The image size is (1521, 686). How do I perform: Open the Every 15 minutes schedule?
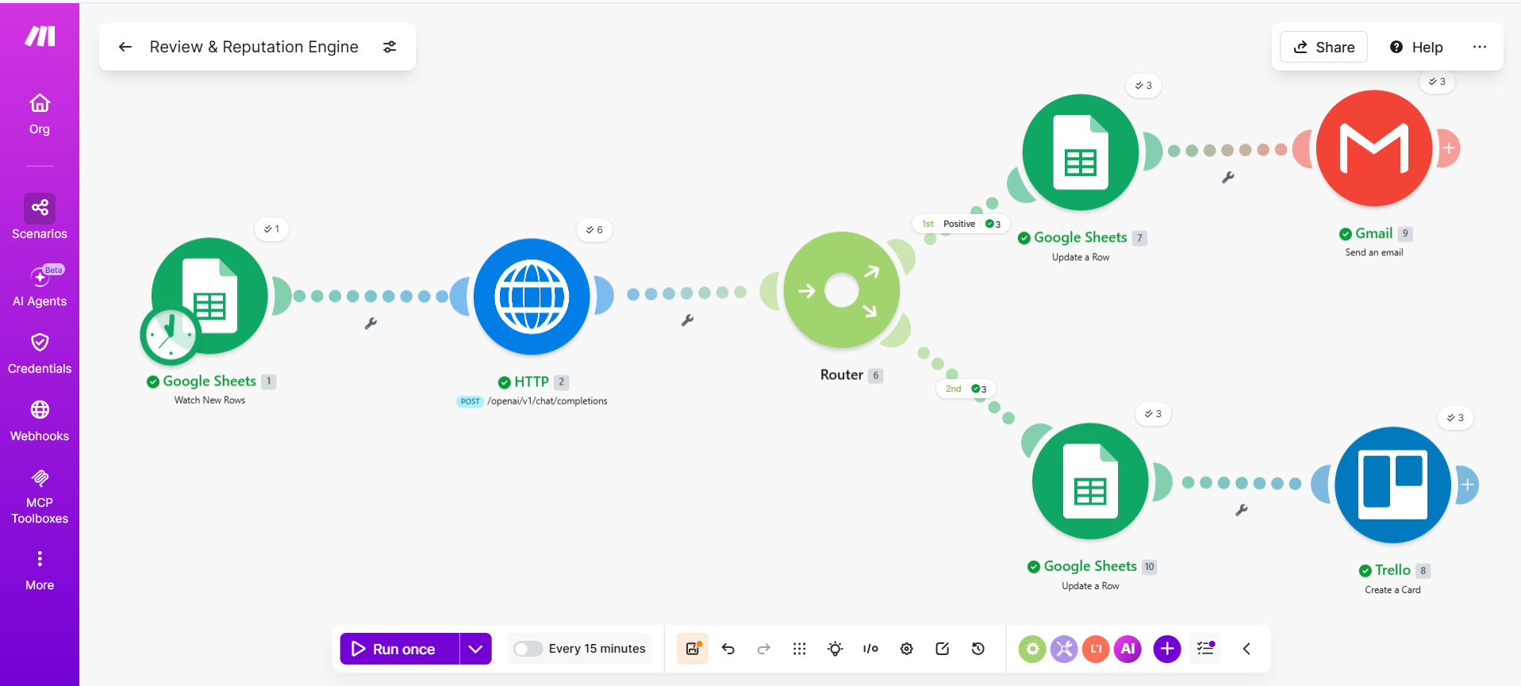click(597, 649)
